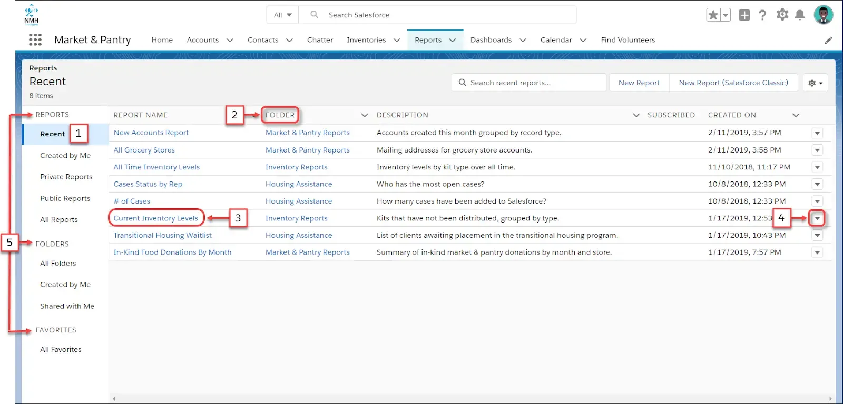The width and height of the screenshot is (843, 404).
Task: Sort by the Report Name column header
Action: (141, 115)
